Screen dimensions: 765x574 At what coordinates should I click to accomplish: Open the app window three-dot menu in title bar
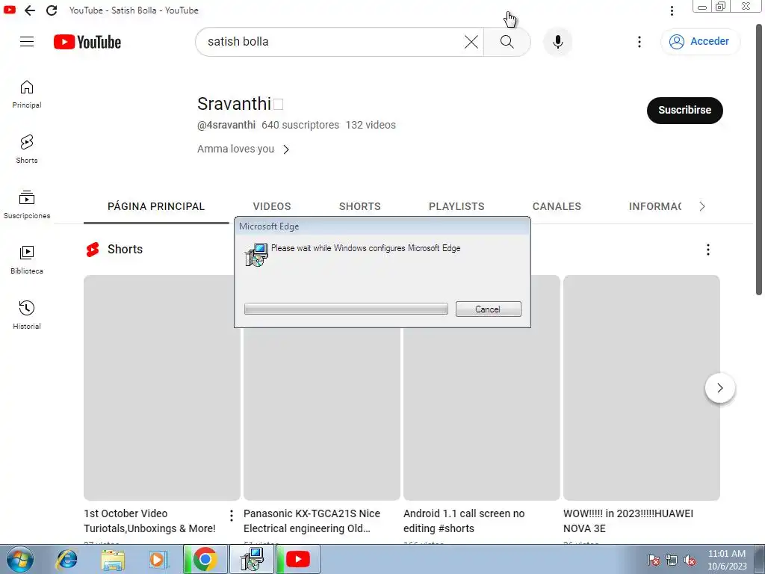point(672,10)
